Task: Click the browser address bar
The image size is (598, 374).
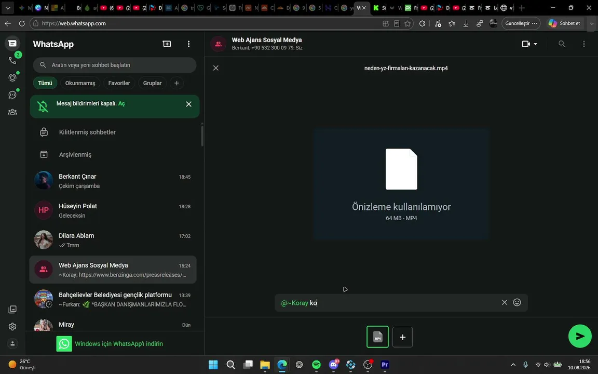Action: click(x=206, y=23)
